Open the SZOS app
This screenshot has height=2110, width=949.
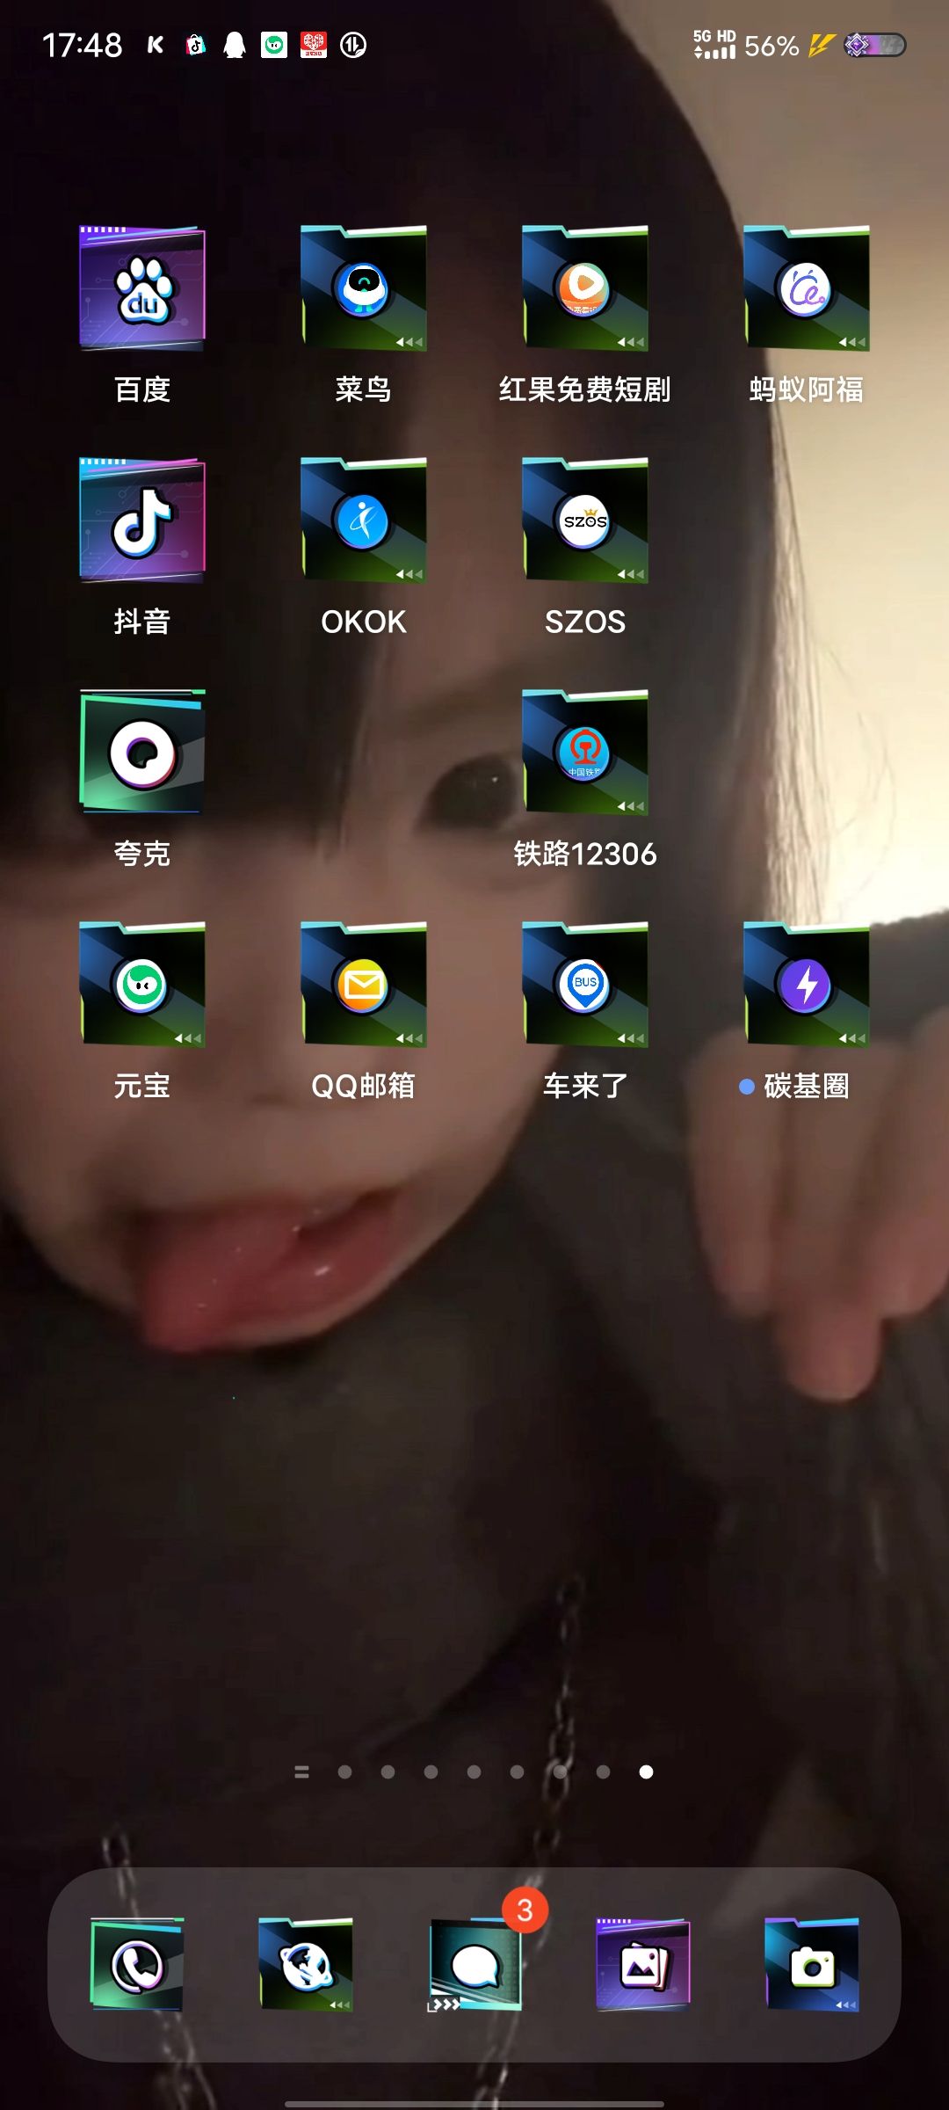(585, 521)
